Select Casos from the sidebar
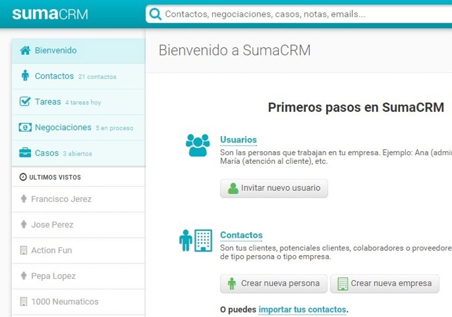 click(47, 153)
